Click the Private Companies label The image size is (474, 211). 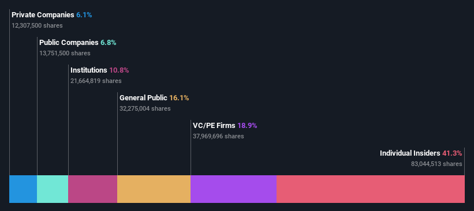click(x=43, y=15)
